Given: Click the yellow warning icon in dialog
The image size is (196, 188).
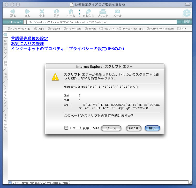Looking at the screenshot, I should point(55,77).
